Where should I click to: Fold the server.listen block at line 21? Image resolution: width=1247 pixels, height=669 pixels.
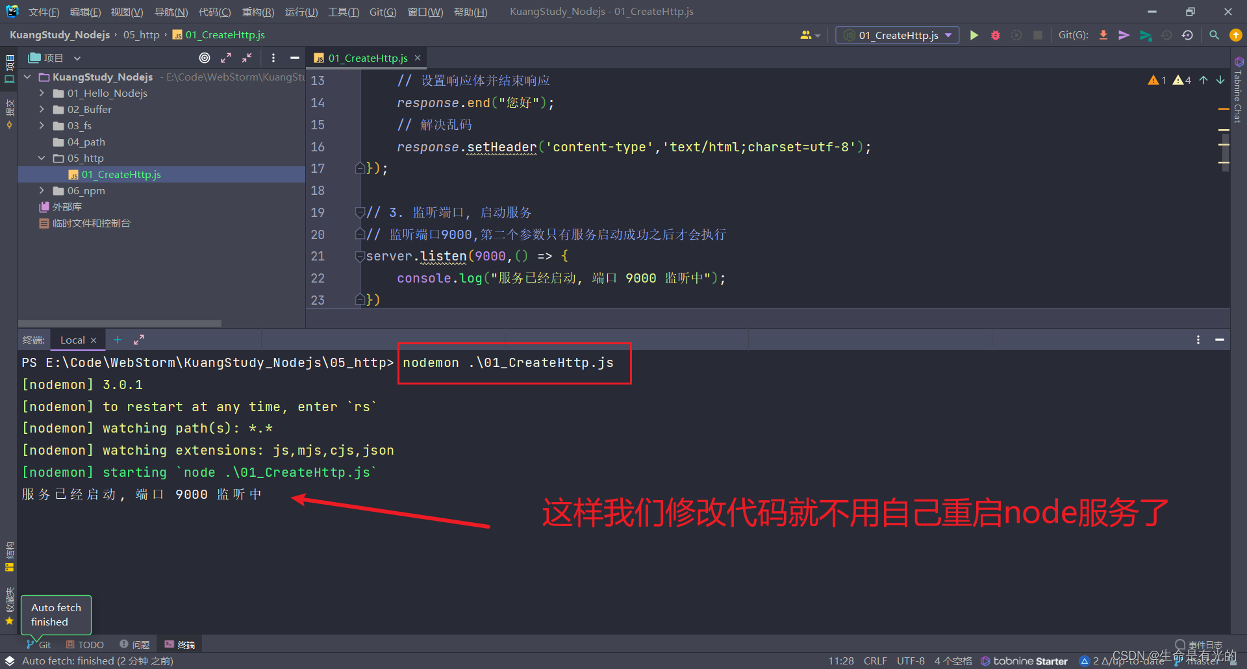(360, 256)
